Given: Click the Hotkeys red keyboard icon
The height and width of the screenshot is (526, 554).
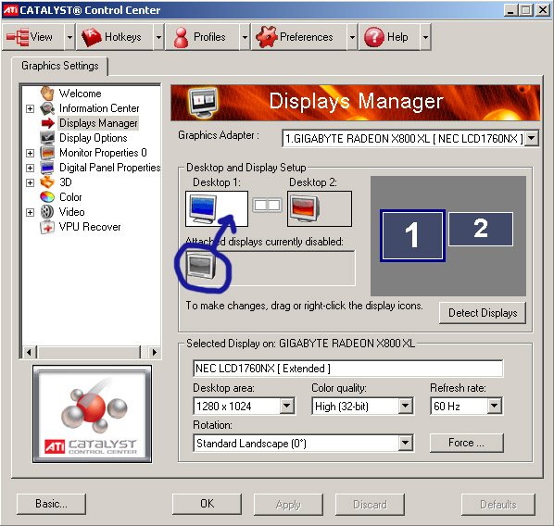Looking at the screenshot, I should 92,37.
